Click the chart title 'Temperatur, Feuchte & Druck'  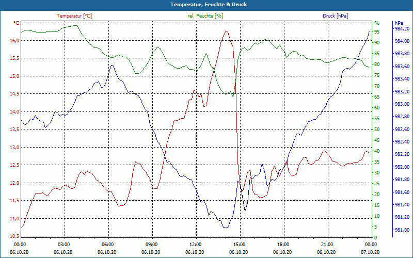[209, 5]
